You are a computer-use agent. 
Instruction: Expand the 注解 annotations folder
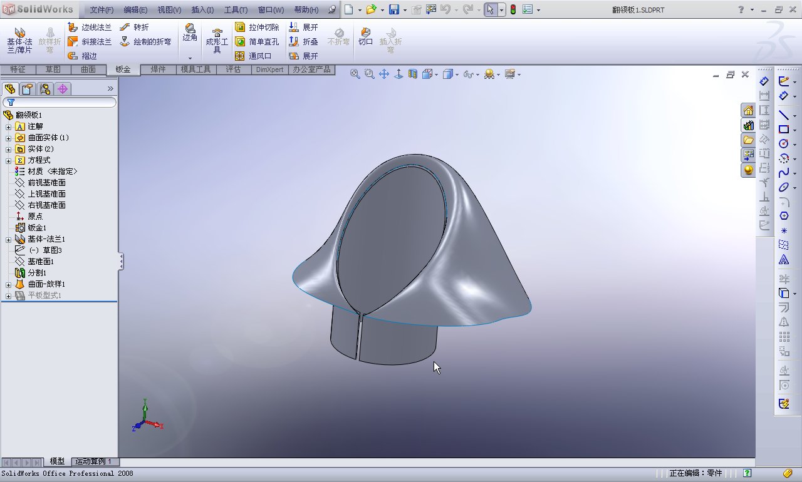[x=9, y=126]
